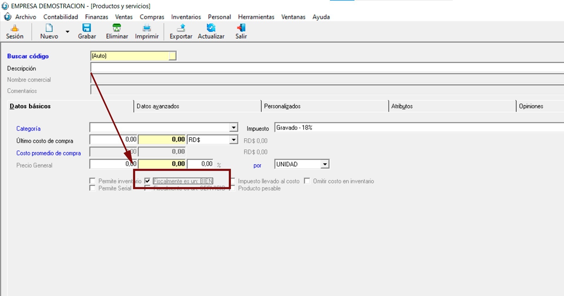The width and height of the screenshot is (564, 296).
Task: Refresh with the Actualizar icon
Action: click(211, 28)
